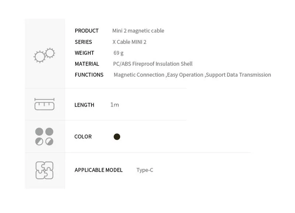Click the "69 g" weight value
The height and width of the screenshot is (213, 295).
click(118, 53)
